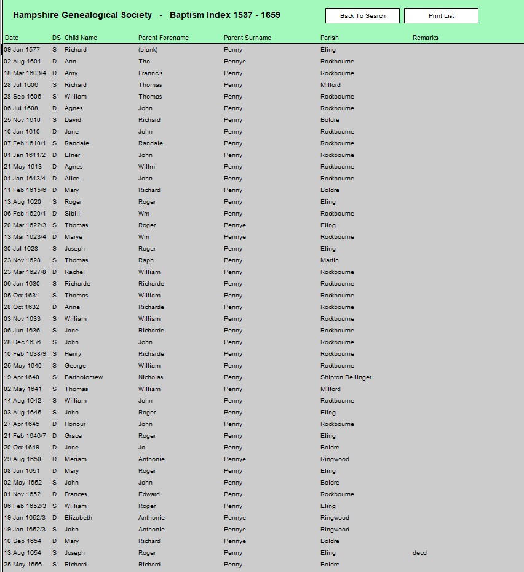This screenshot has height=572, width=524.
Task: Select child name Sibill row
Action: pyautogui.click(x=72, y=214)
